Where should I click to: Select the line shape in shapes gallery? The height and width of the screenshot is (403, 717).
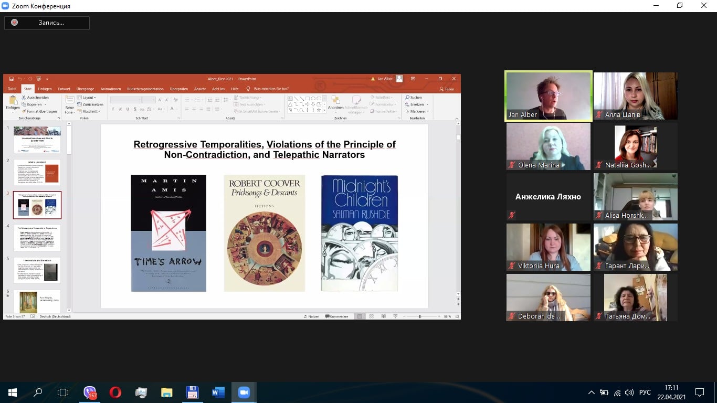click(296, 98)
